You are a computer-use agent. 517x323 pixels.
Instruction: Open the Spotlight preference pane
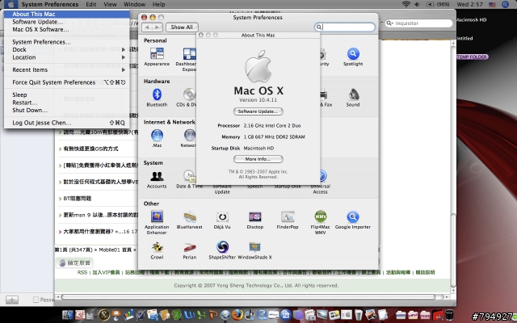(353, 57)
